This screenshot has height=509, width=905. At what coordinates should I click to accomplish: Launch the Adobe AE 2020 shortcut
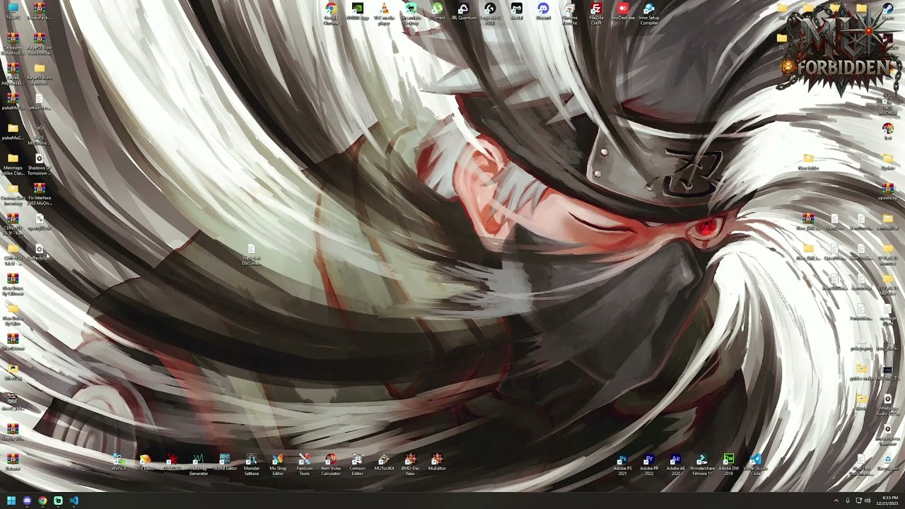click(675, 464)
